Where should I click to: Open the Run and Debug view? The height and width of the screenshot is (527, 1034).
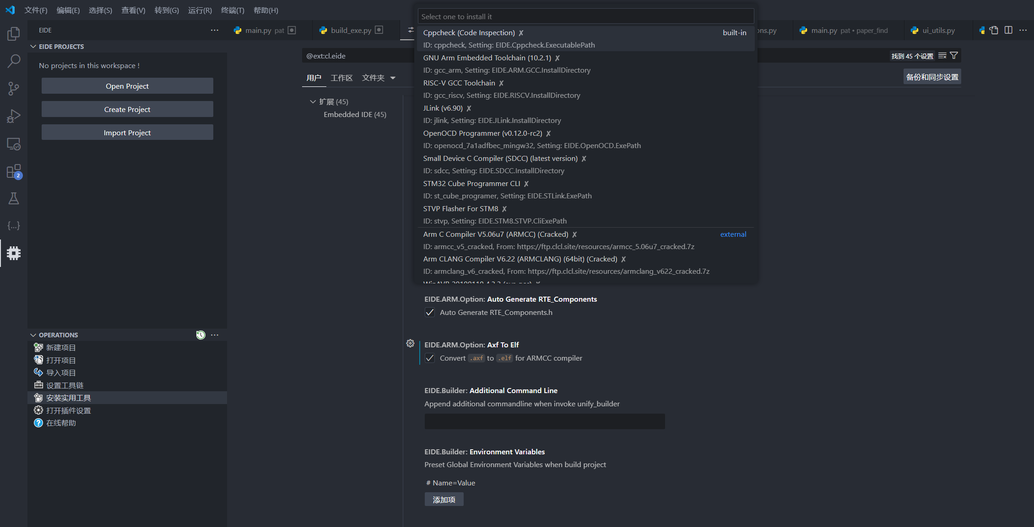click(14, 116)
